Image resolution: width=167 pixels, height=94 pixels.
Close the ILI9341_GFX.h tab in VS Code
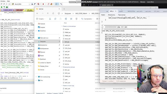click(x=112, y=5)
